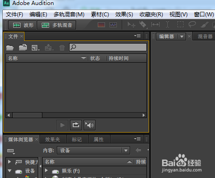Click the media browser back arrow
Viewport: 215px width, 178px height.
[138, 150]
